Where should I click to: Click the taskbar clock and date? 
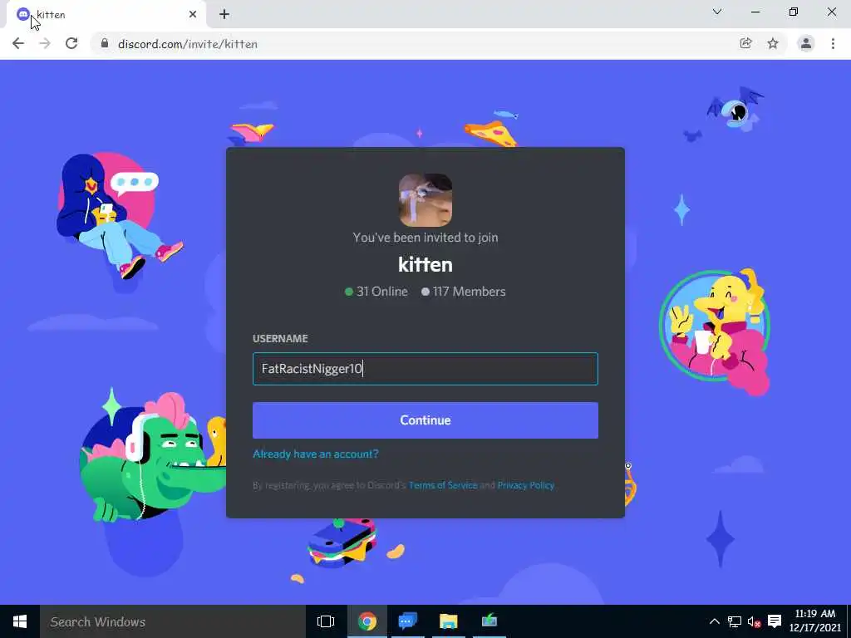tap(814, 621)
